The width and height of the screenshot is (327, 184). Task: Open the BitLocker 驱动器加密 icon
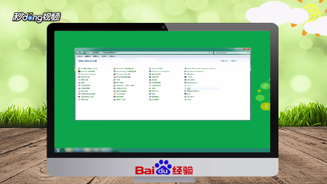click(115, 68)
